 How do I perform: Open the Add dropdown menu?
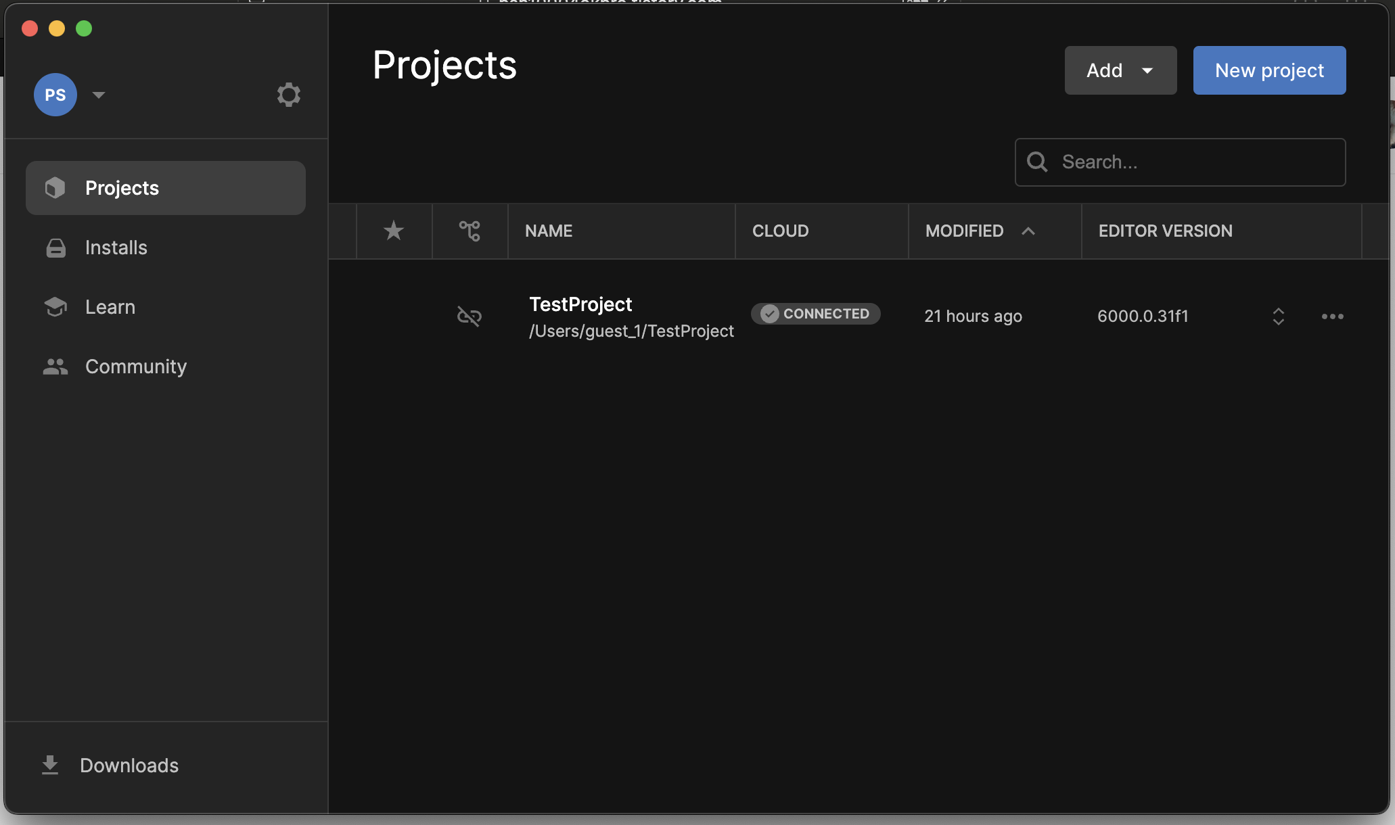click(1120, 70)
